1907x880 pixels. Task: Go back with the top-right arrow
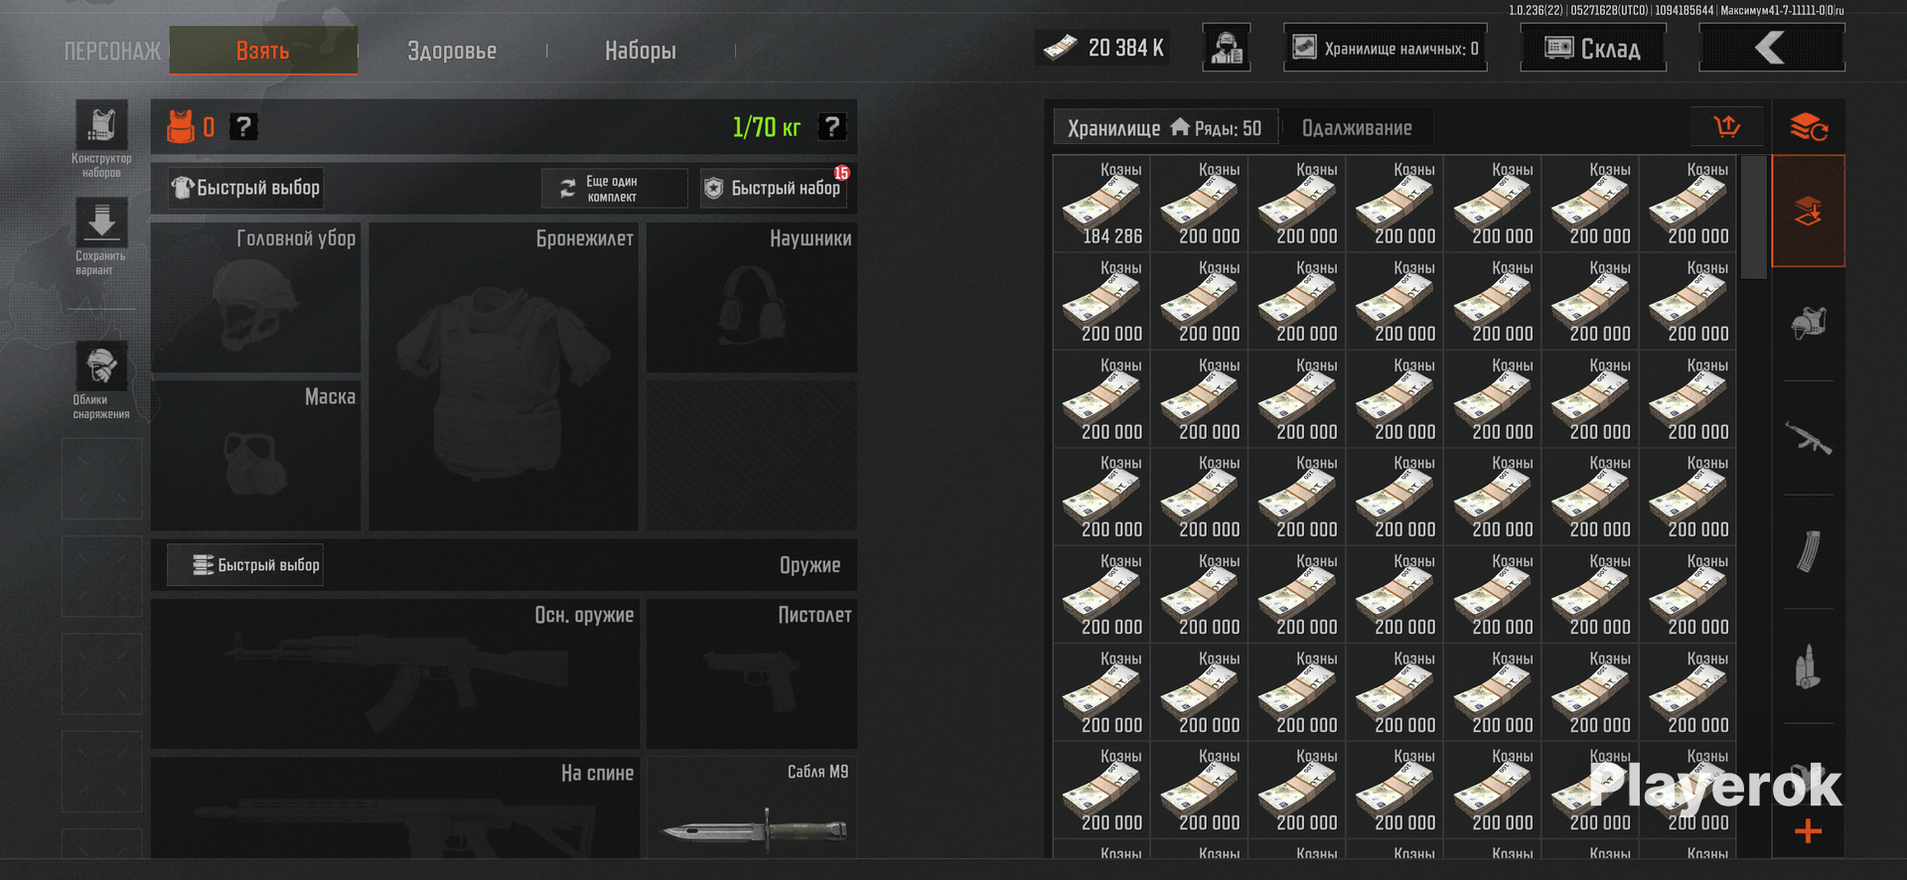[x=1772, y=48]
